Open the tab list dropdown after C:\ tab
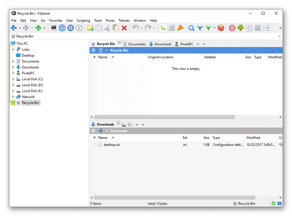The height and width of the screenshot is (216, 292). [143, 125]
